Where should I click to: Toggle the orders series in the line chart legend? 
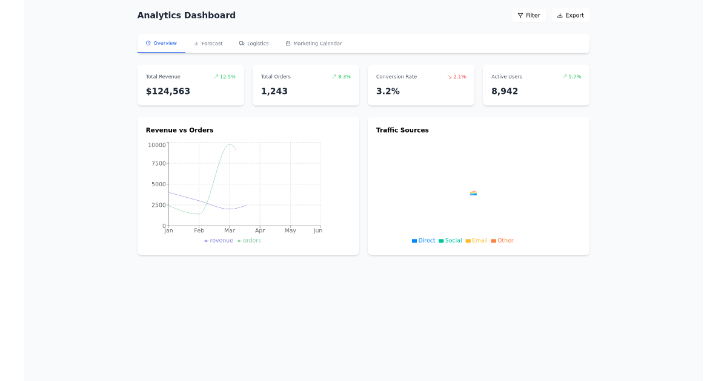coord(248,240)
